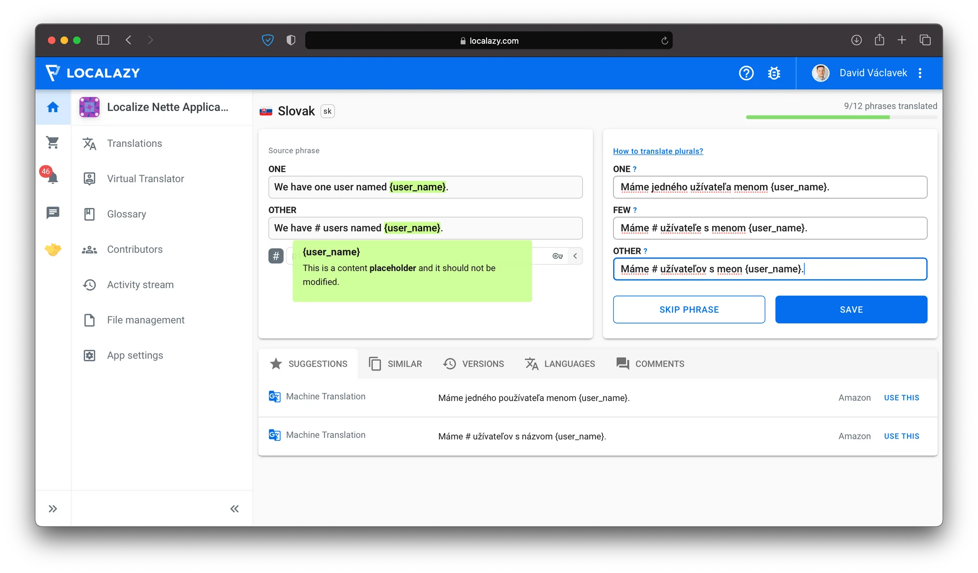The image size is (978, 573).
Task: Expand the icon sidebar with double chevron
Action: [53, 509]
